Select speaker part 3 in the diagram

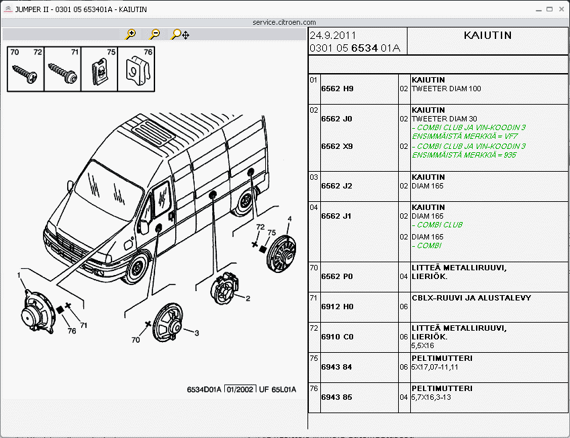point(169,323)
